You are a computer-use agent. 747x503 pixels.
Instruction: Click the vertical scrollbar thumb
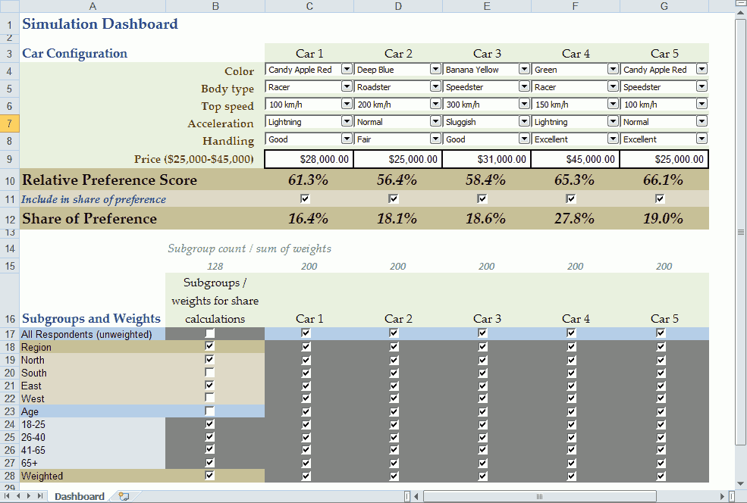coord(740,233)
